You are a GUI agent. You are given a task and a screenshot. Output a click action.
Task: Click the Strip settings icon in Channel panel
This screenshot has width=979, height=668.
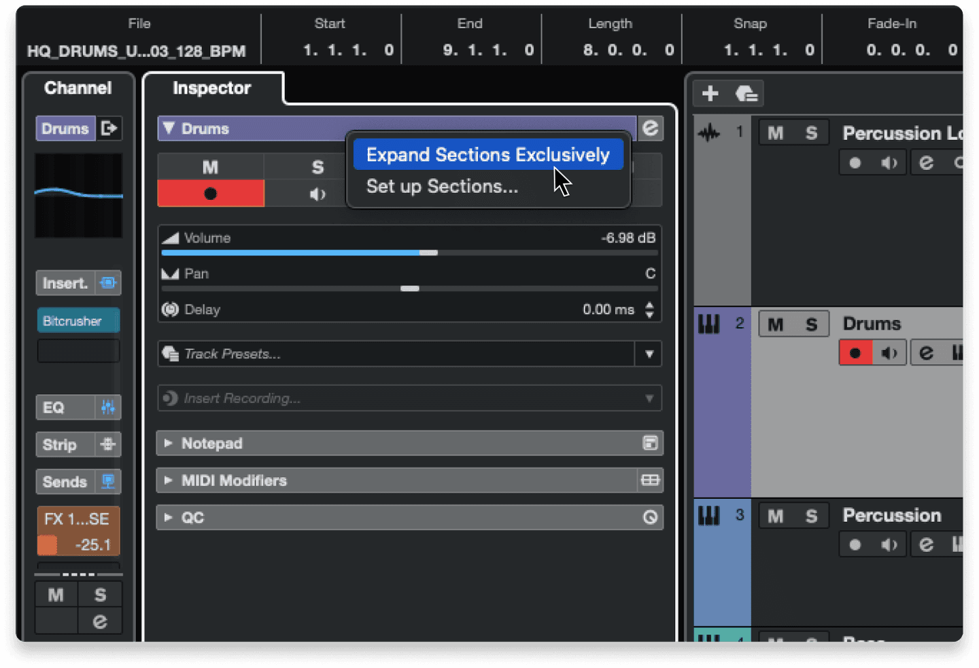pos(107,444)
